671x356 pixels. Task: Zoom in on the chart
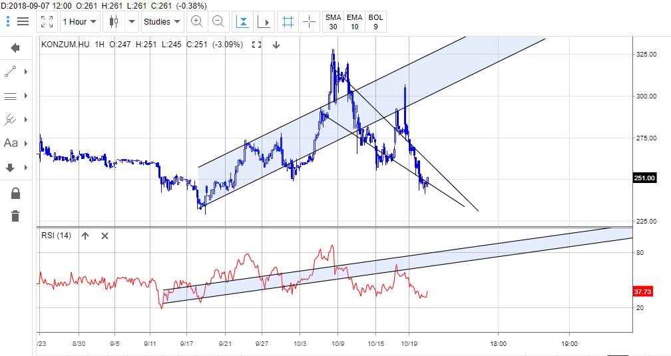point(197,21)
